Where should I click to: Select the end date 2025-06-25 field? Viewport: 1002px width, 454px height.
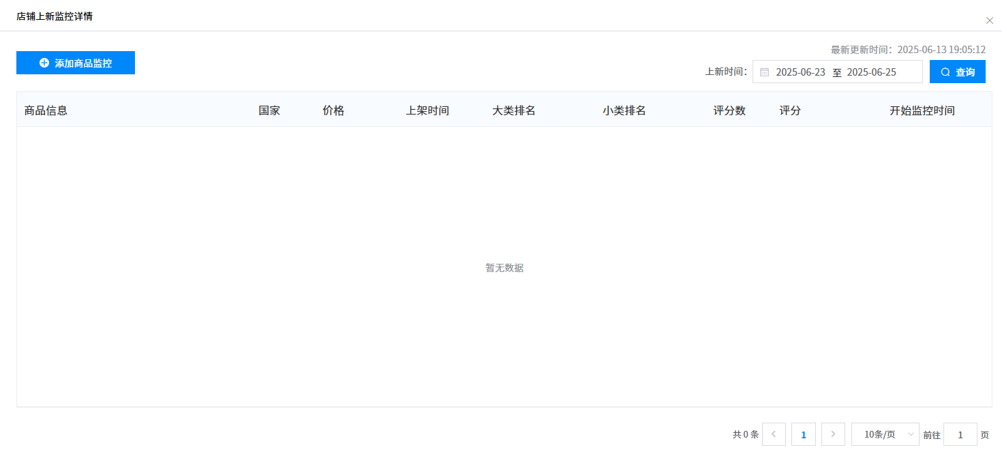(x=871, y=72)
